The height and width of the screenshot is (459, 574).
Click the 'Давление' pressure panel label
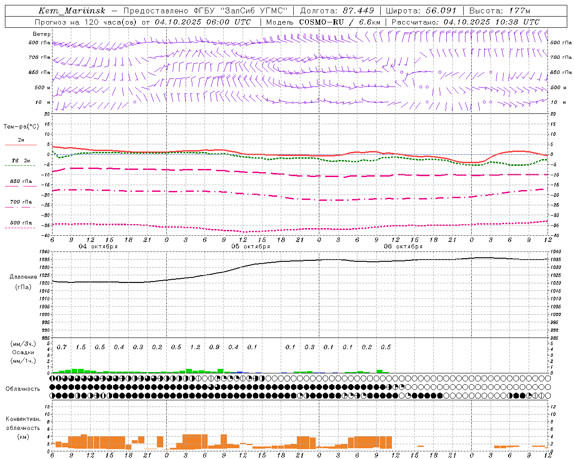(x=23, y=277)
